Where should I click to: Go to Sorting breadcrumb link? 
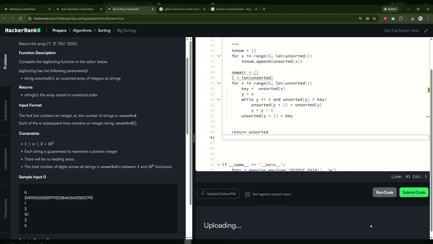tap(104, 30)
